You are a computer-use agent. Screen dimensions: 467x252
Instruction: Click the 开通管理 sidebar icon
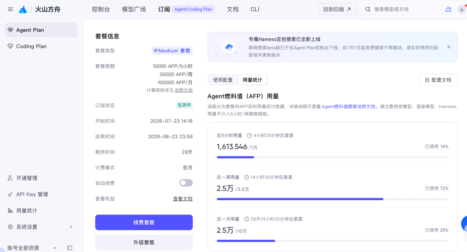10,178
